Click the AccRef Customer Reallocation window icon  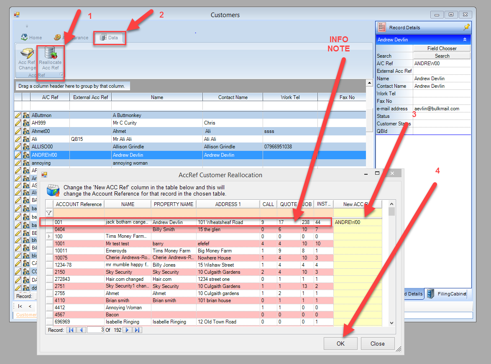coord(44,175)
